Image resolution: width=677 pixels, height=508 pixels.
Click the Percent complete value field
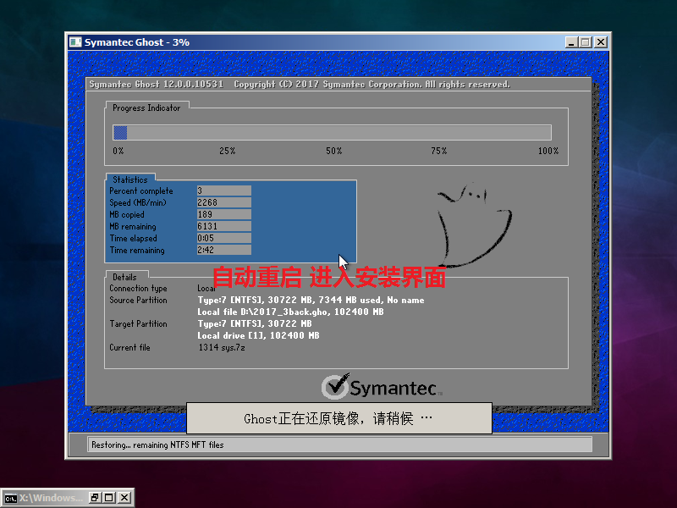[224, 190]
